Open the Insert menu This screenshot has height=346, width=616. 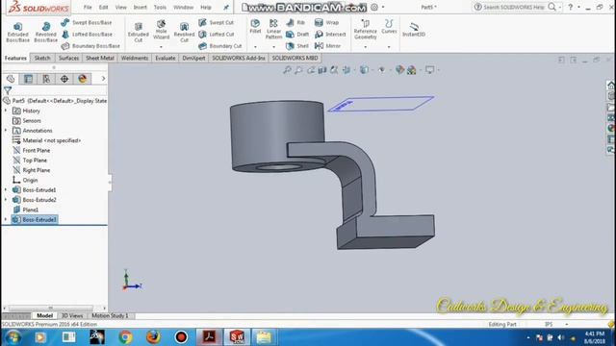[140, 7]
